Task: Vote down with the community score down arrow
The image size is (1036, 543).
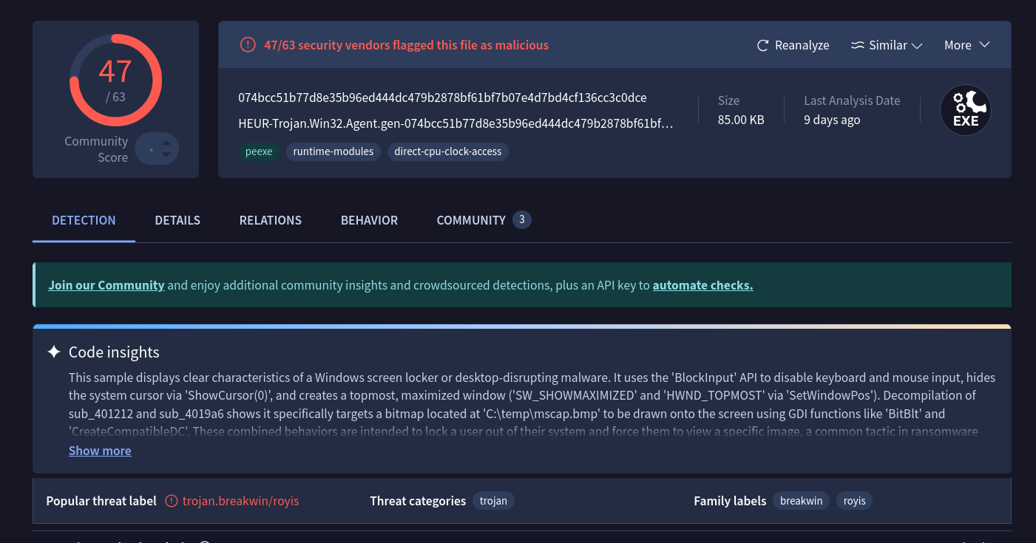Action: [x=166, y=155]
